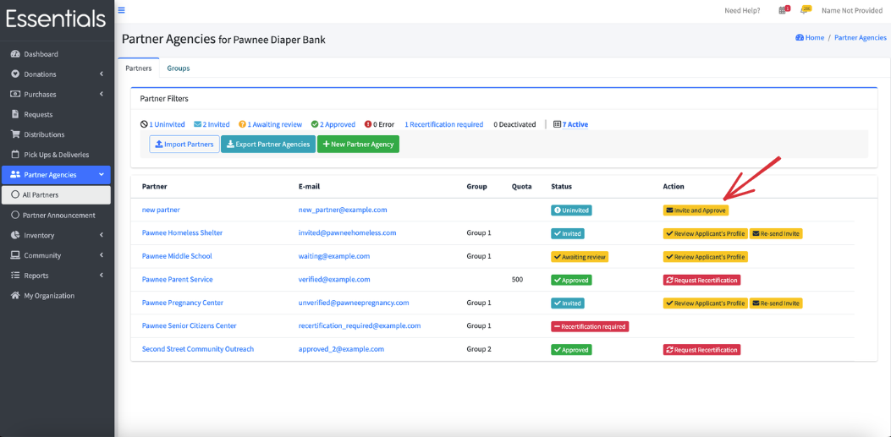Open the Pawnee Middle School partner link

177,256
